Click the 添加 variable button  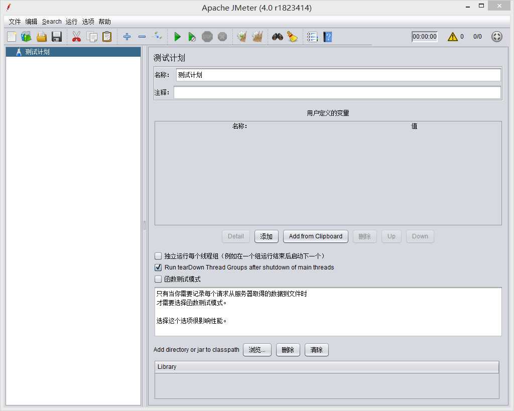266,236
